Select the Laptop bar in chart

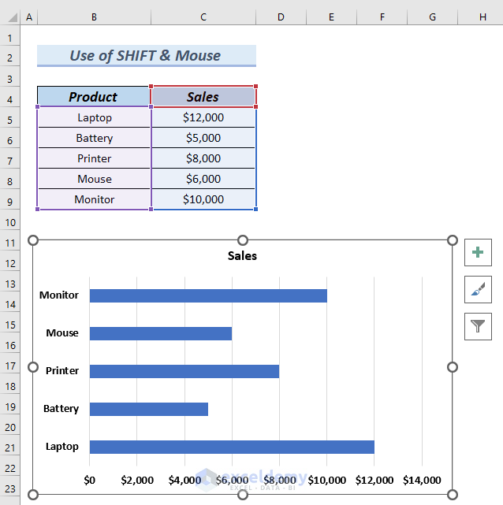(232, 447)
